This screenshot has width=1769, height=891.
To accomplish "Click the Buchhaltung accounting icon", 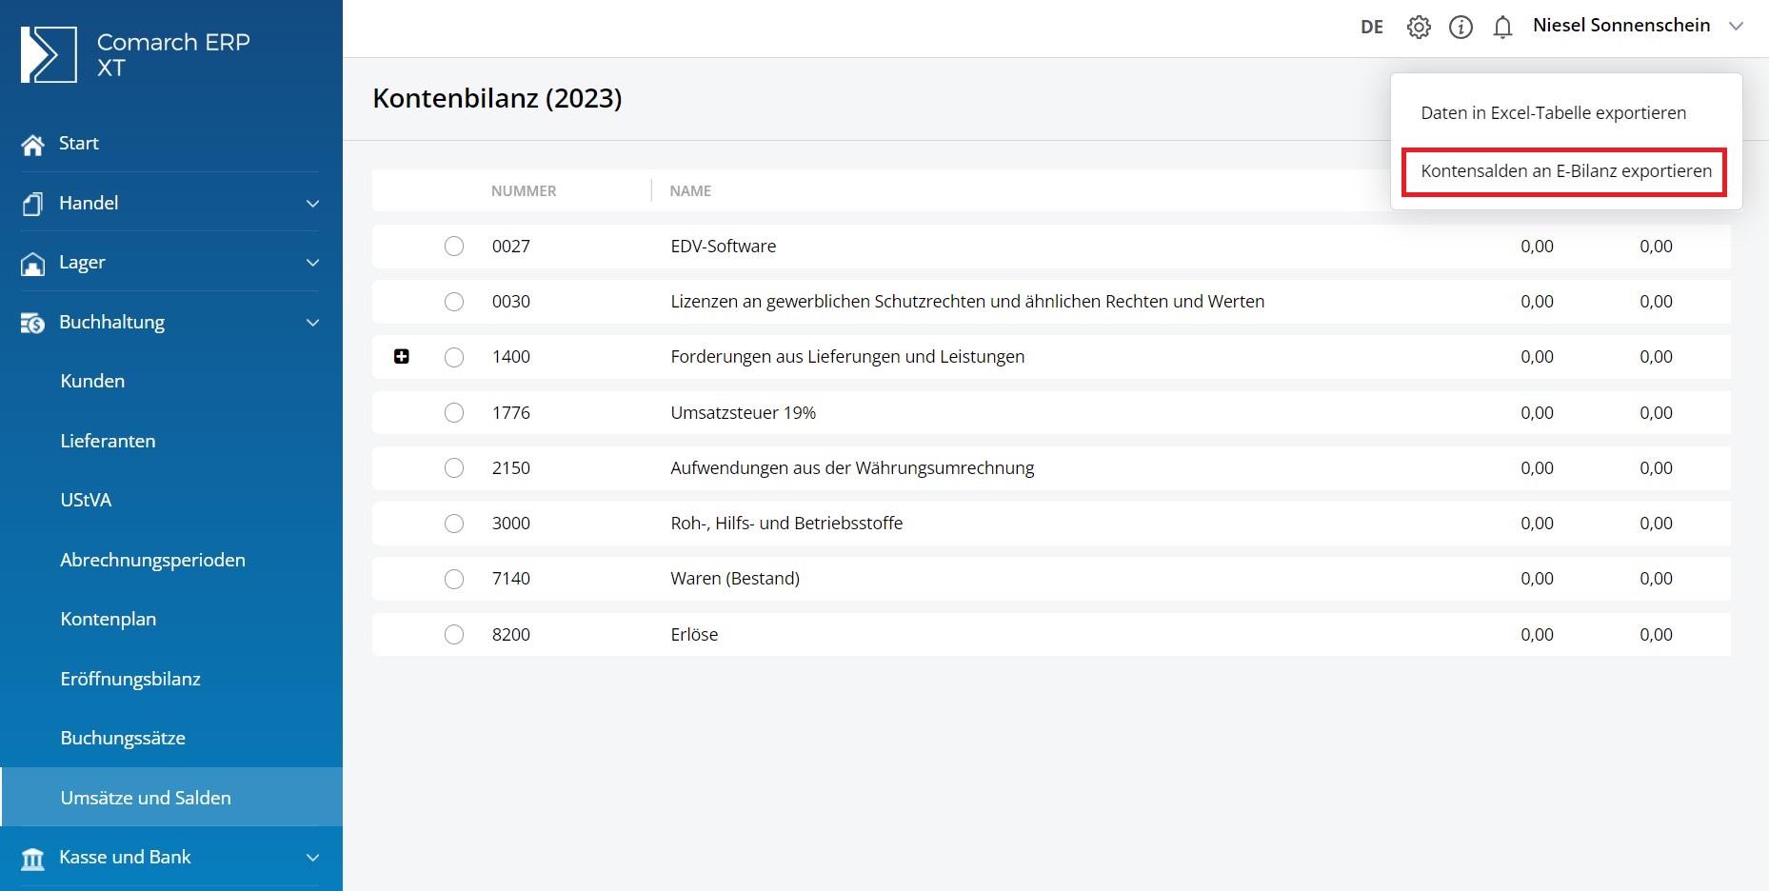I will 32,324.
